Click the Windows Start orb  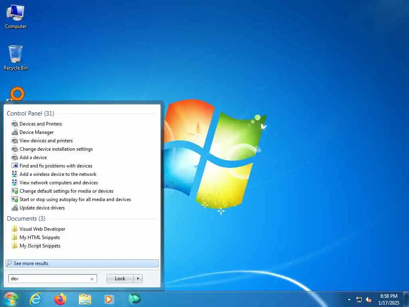(10, 299)
